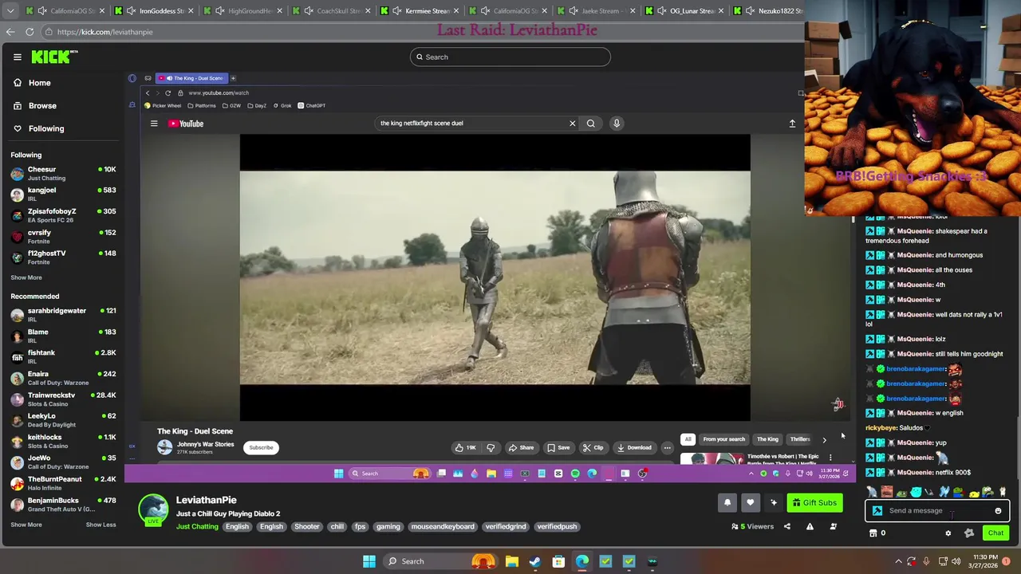Image resolution: width=1021 pixels, height=574 pixels.
Task: Add new tab in inner browser
Action: pyautogui.click(x=233, y=78)
